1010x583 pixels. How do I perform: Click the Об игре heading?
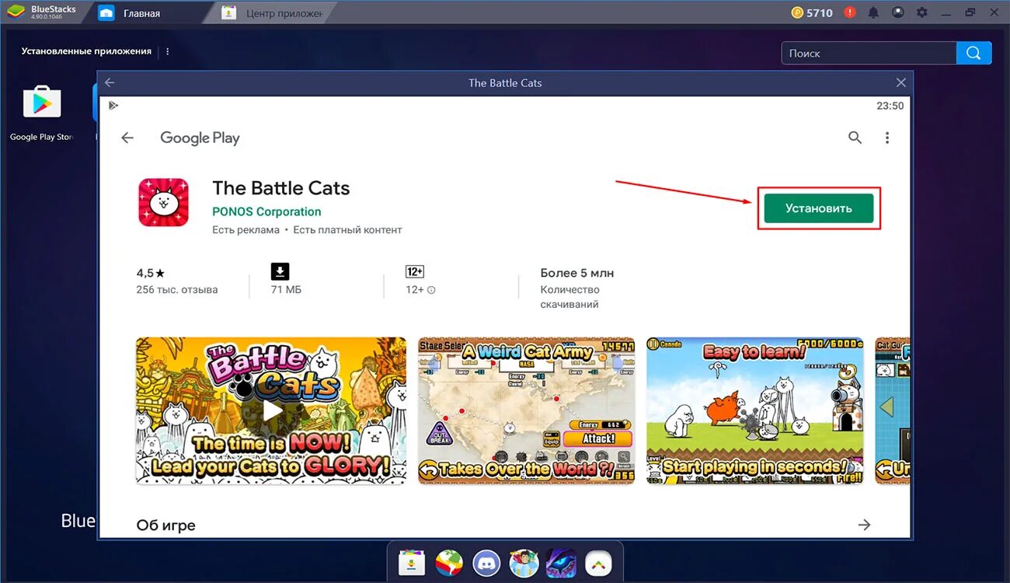(166, 525)
